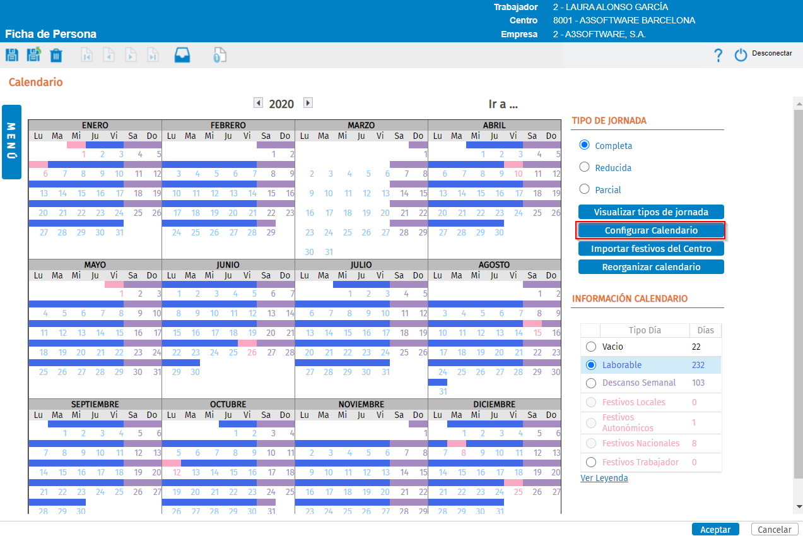803x536 pixels.
Task: Click the JULIO month header
Action: click(361, 265)
